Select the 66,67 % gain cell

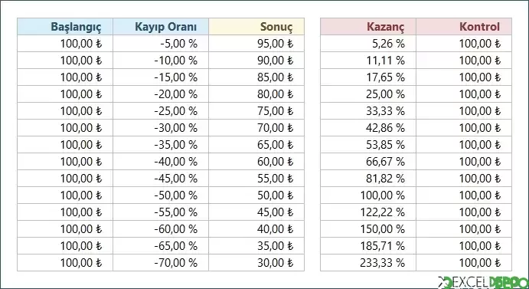[x=368, y=162]
